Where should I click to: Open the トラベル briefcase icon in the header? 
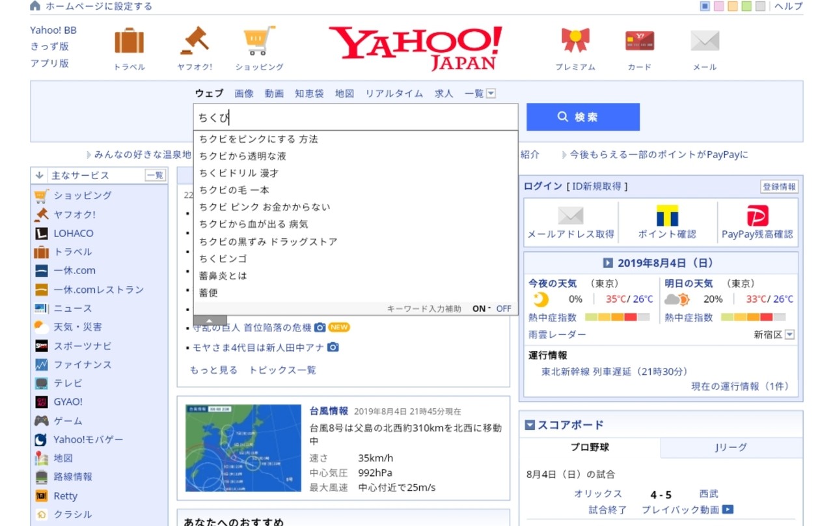(x=129, y=40)
